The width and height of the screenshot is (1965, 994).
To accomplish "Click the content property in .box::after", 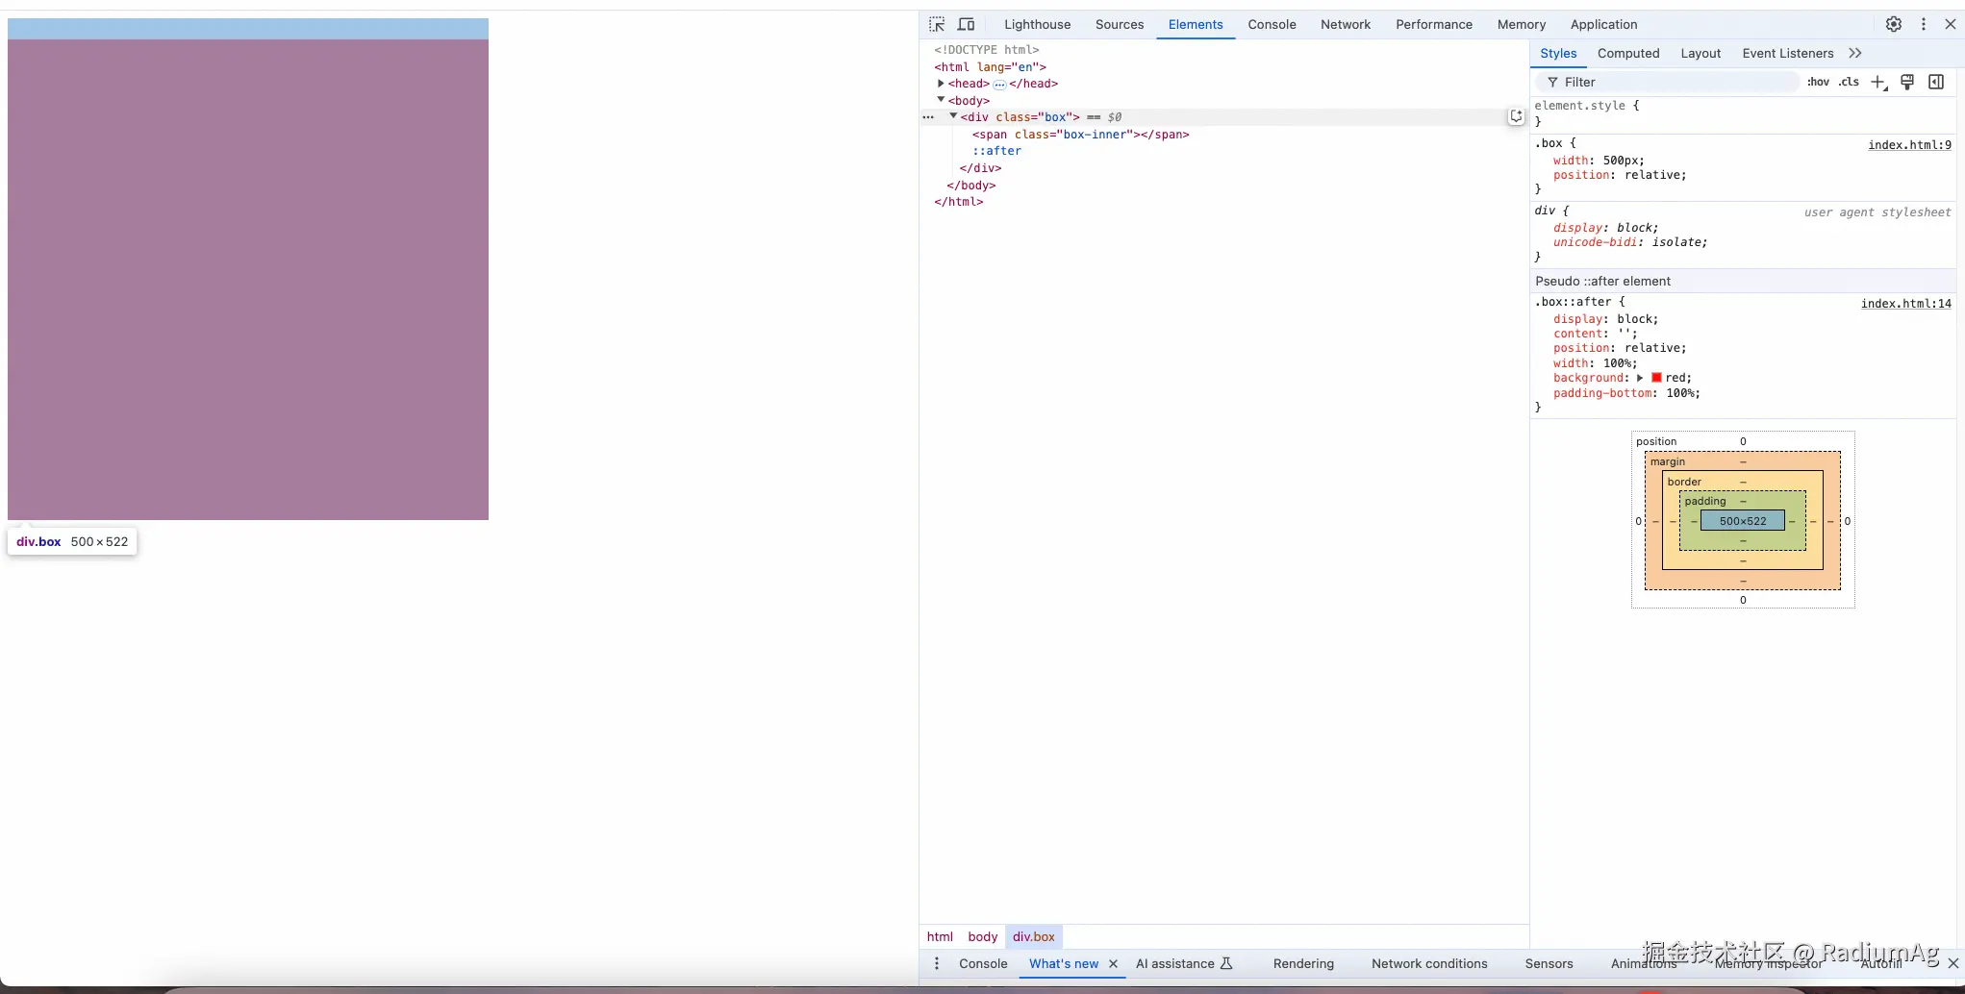I will [1578, 334].
